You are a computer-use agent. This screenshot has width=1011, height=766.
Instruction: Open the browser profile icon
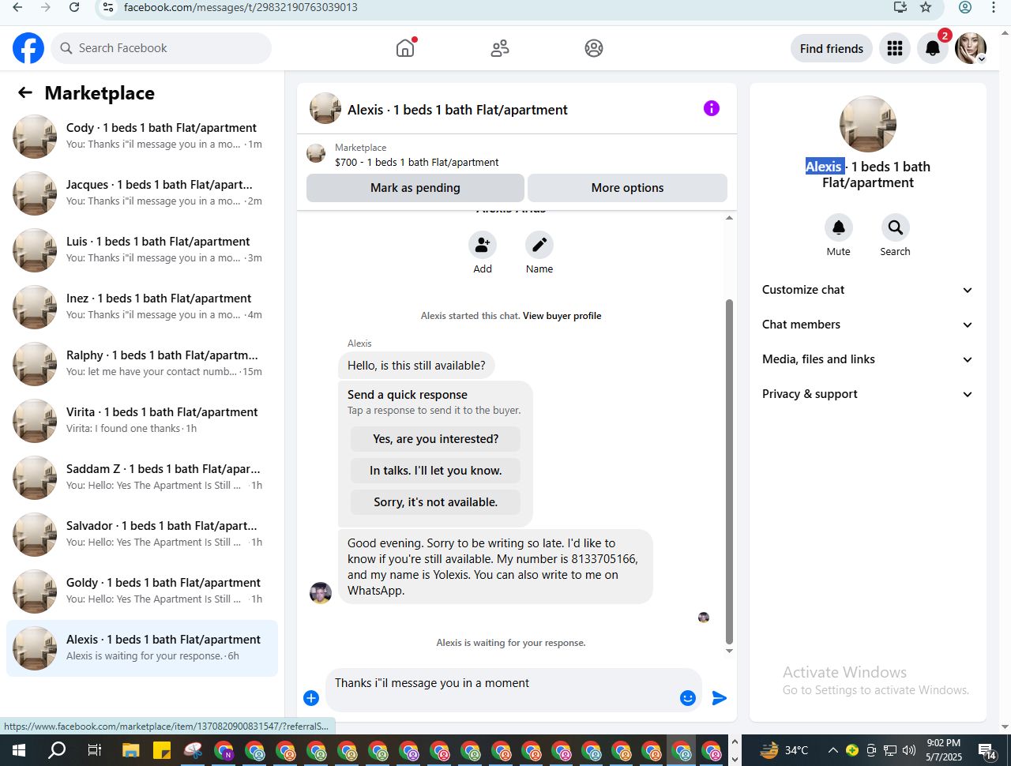pyautogui.click(x=965, y=7)
